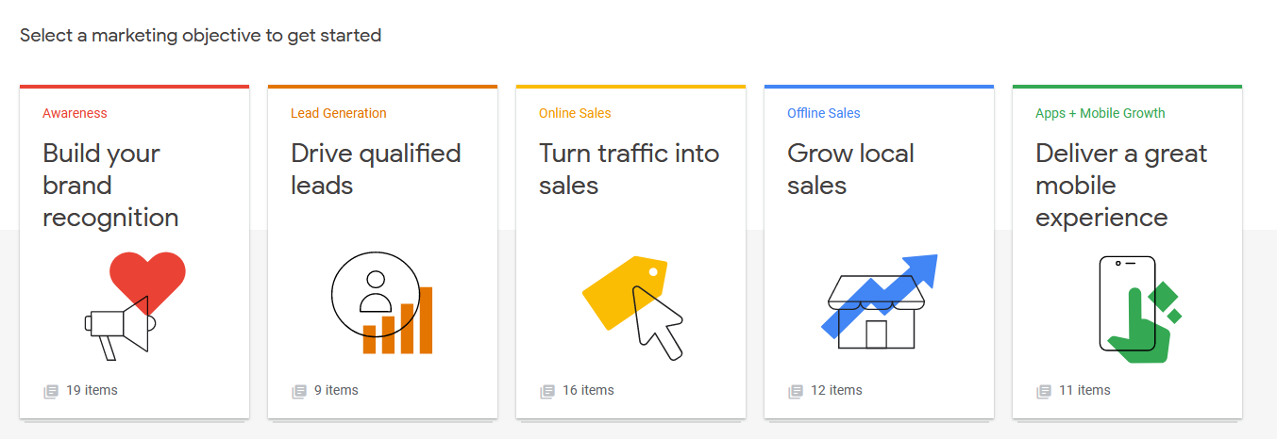This screenshot has width=1277, height=439.
Task: Select the Online Sales category label
Action: click(x=575, y=113)
